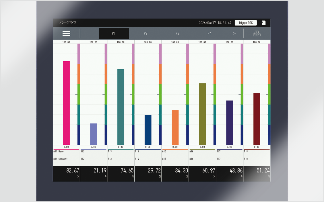Switch to the P2 tab
This screenshot has width=324, height=202.
pyautogui.click(x=146, y=34)
